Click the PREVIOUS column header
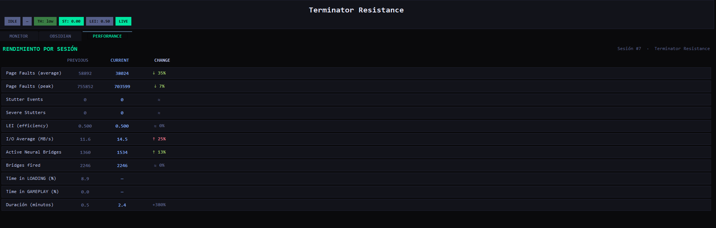Image resolution: width=716 pixels, height=228 pixels. click(x=78, y=60)
